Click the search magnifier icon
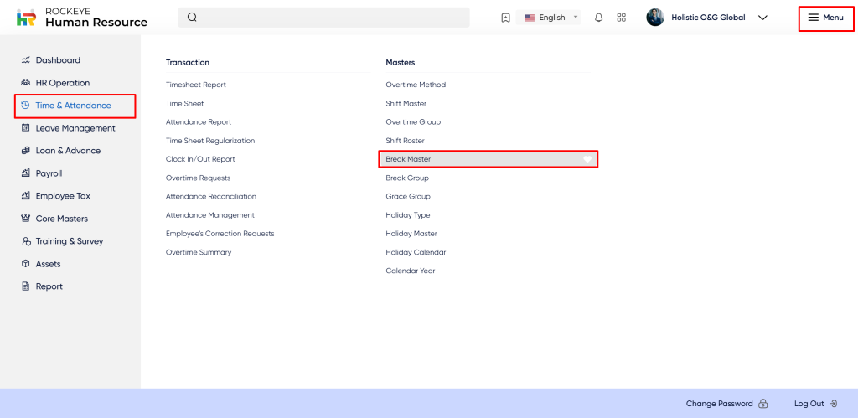This screenshot has height=418, width=858. tap(192, 18)
